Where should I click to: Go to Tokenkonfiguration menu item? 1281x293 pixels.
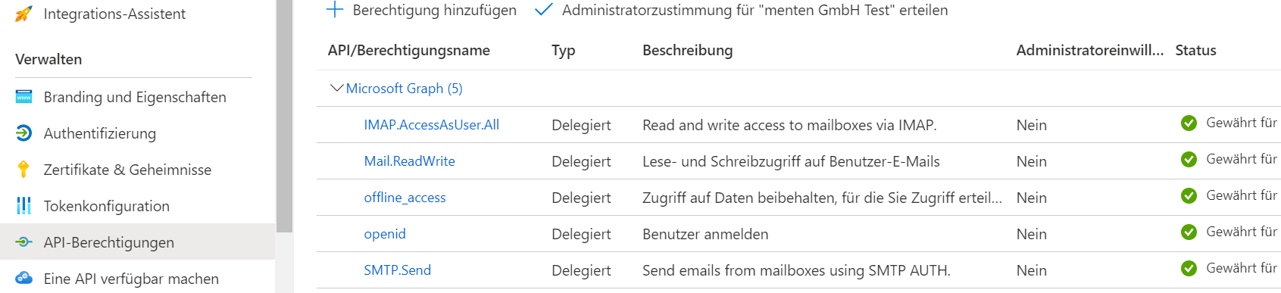(x=107, y=206)
